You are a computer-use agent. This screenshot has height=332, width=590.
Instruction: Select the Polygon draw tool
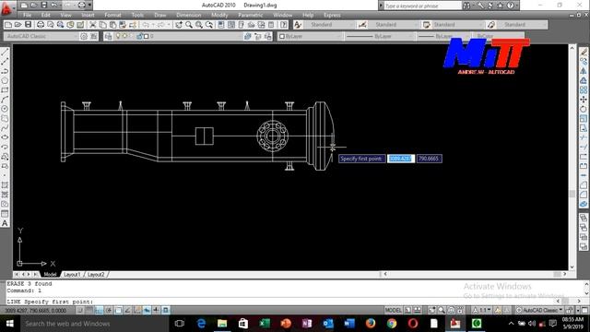(x=5, y=80)
